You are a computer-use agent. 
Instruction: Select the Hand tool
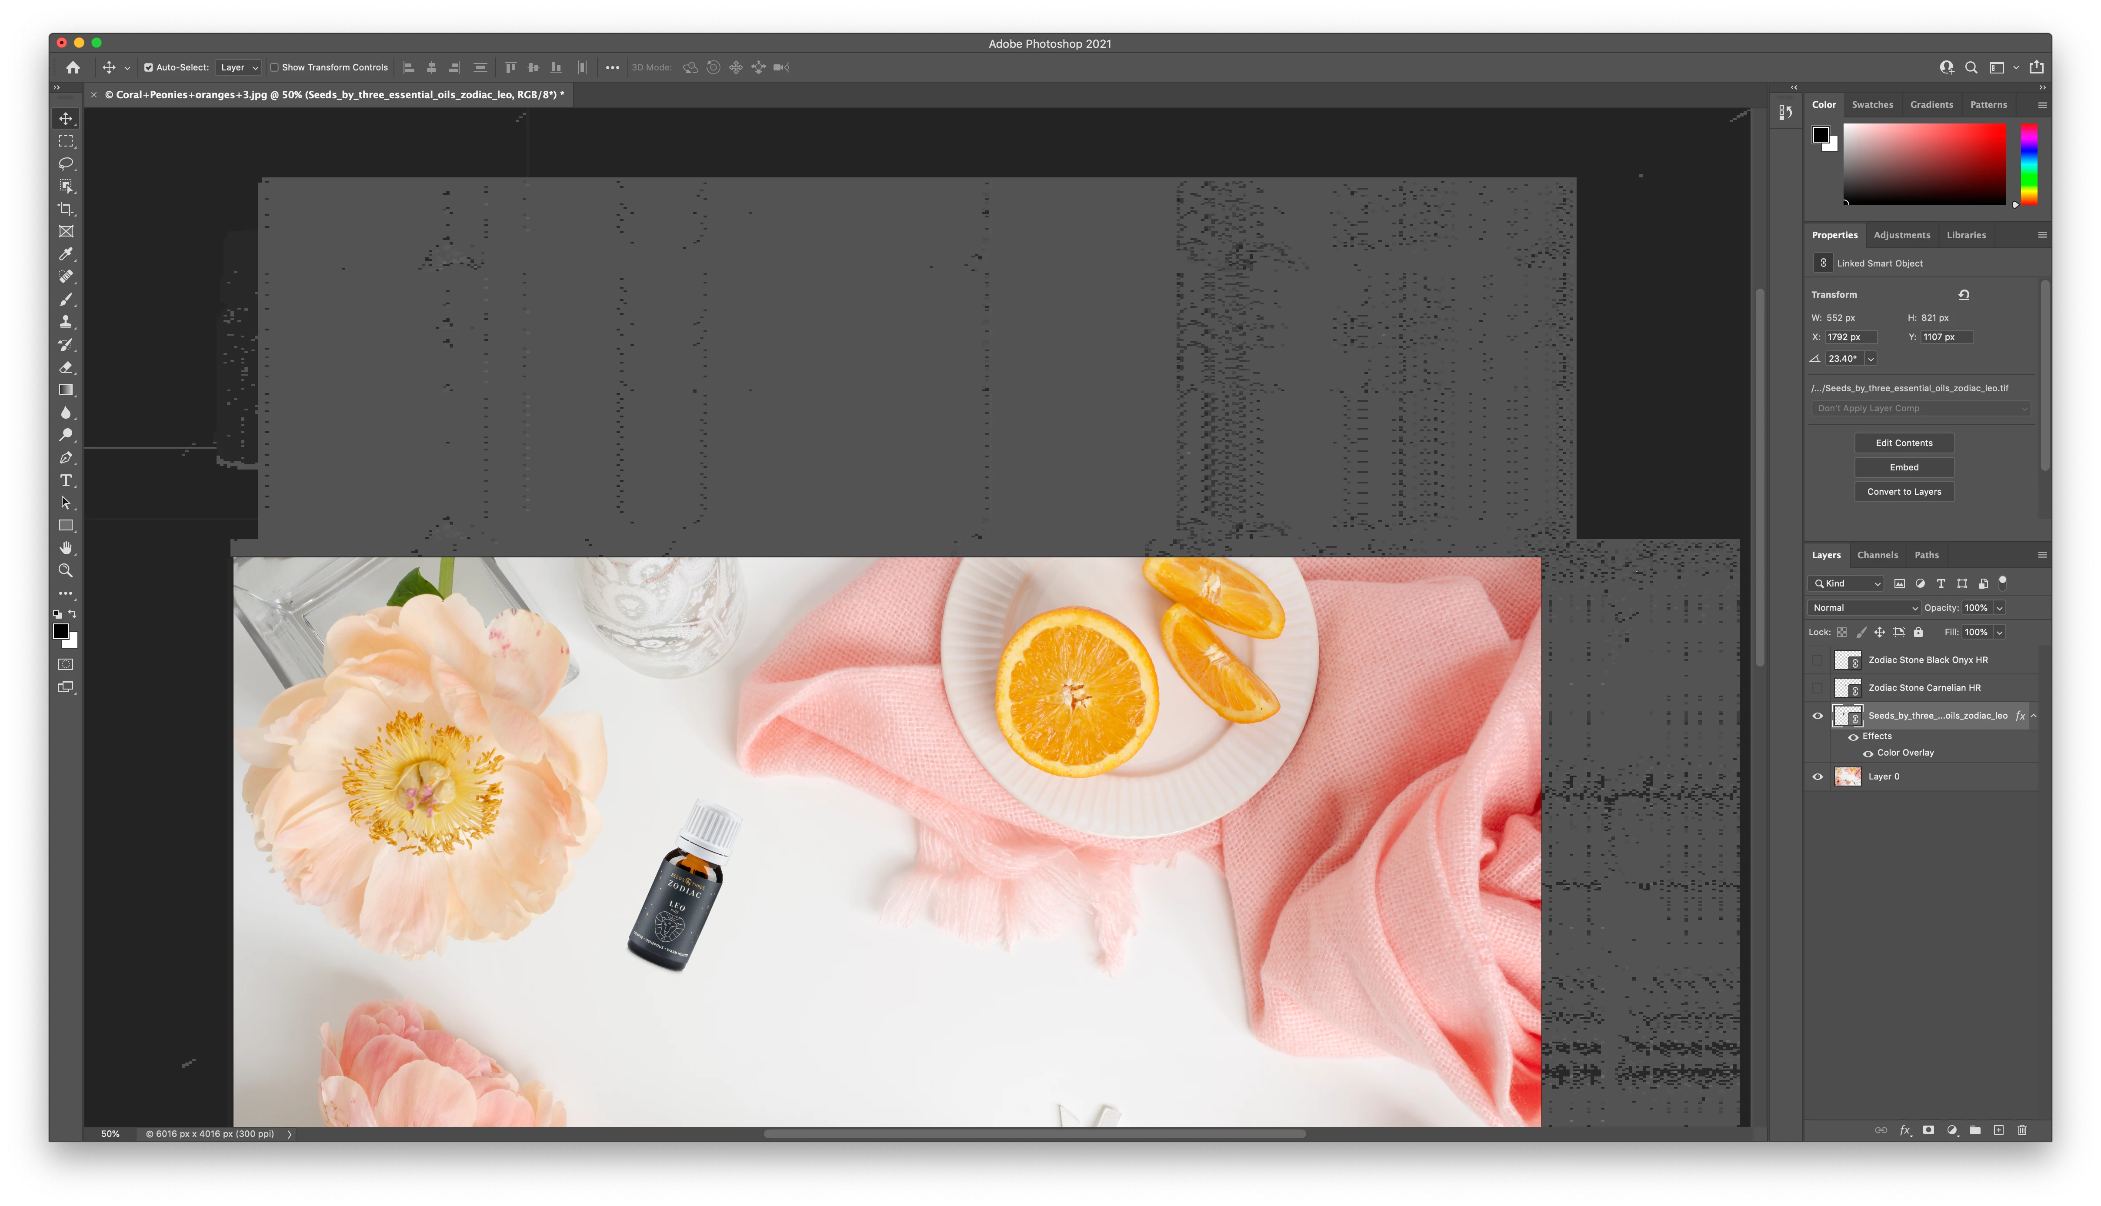pos(66,548)
